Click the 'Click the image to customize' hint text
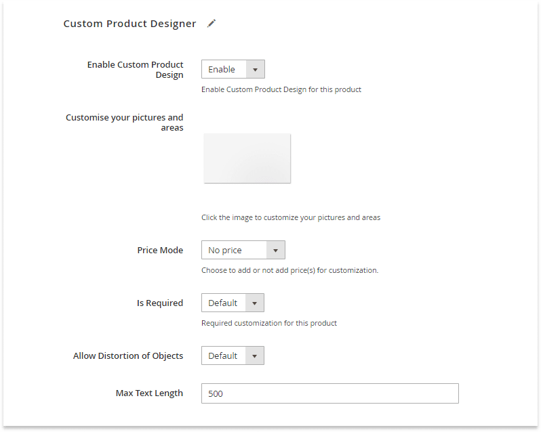541x432 pixels. coord(291,217)
